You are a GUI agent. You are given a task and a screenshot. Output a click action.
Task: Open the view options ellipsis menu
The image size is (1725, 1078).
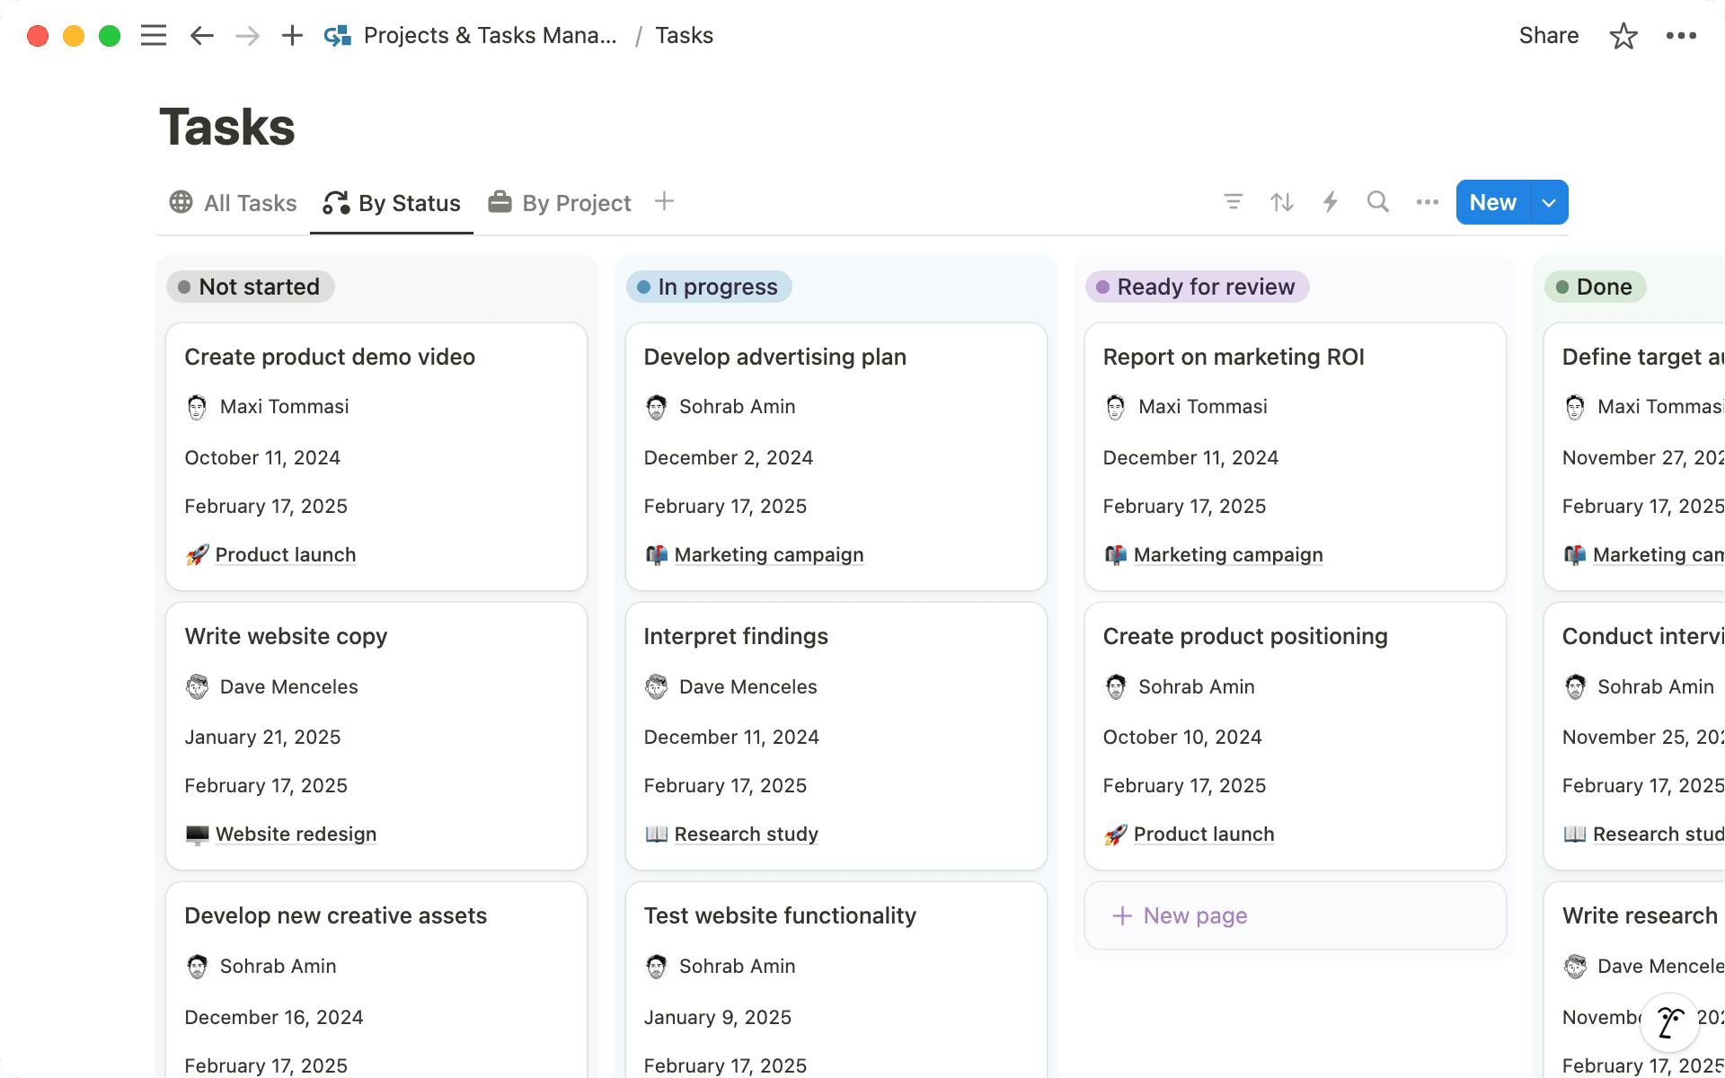[x=1426, y=201]
